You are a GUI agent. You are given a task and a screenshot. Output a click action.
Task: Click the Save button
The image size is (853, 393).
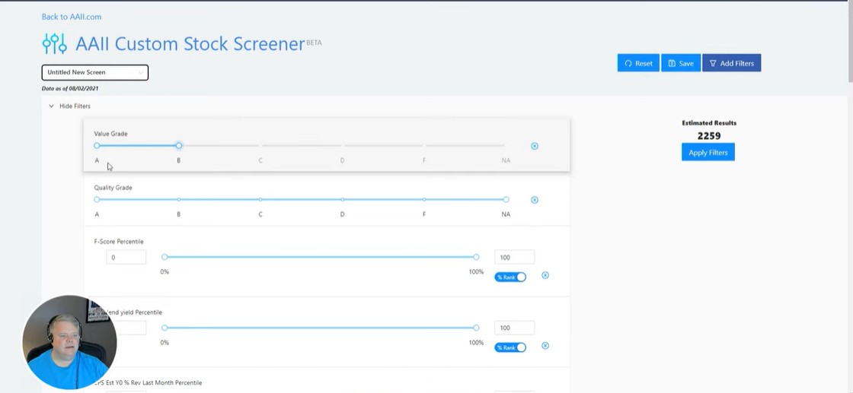681,63
